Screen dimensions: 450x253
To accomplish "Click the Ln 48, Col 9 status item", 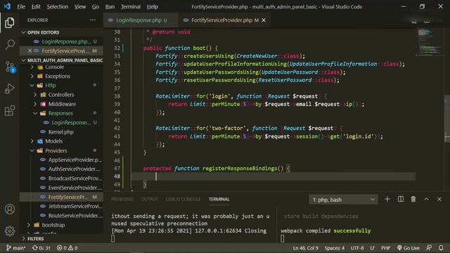I will (x=305, y=248).
